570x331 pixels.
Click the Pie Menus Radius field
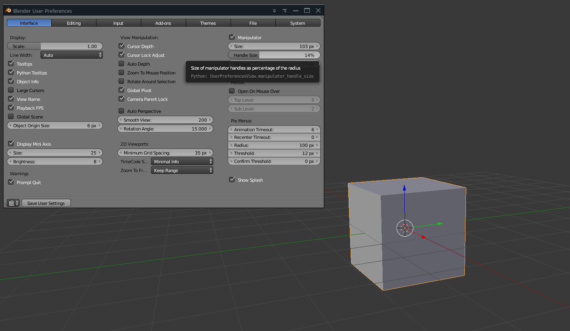click(274, 145)
